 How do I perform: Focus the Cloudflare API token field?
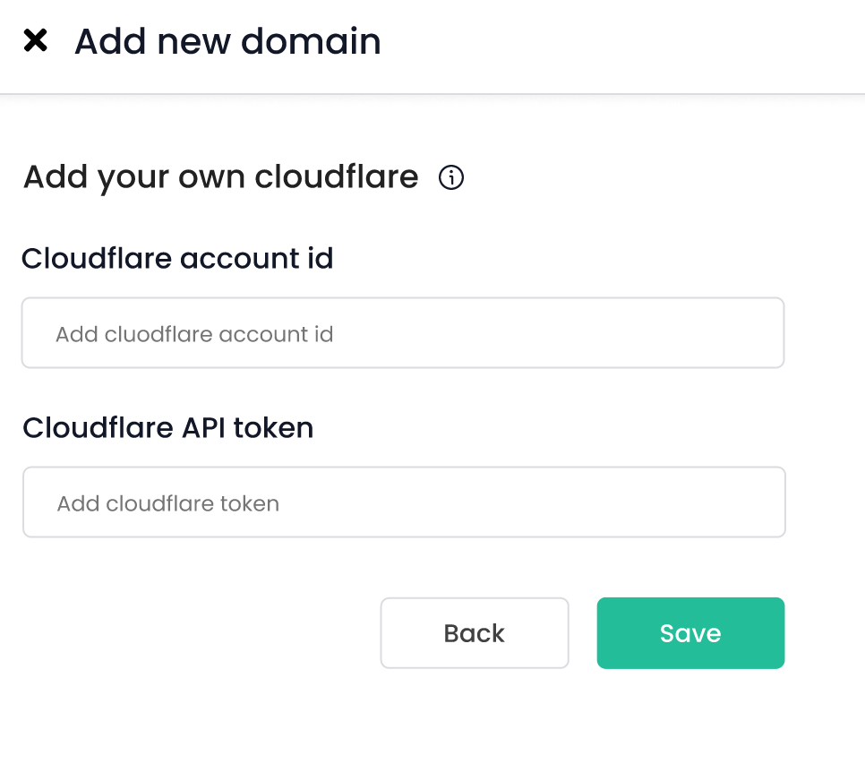click(x=404, y=502)
